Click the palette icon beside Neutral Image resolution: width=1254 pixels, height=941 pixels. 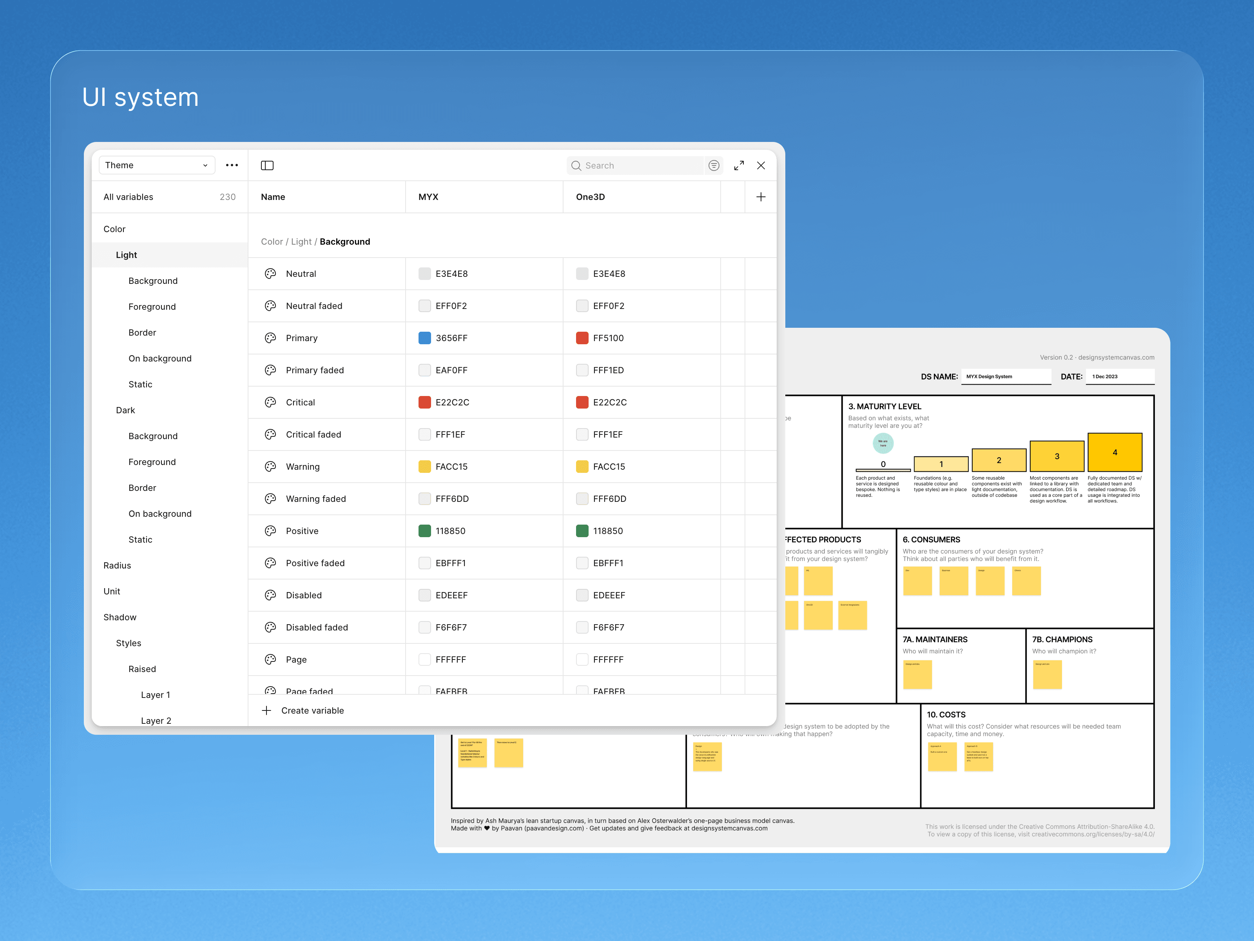pos(270,273)
